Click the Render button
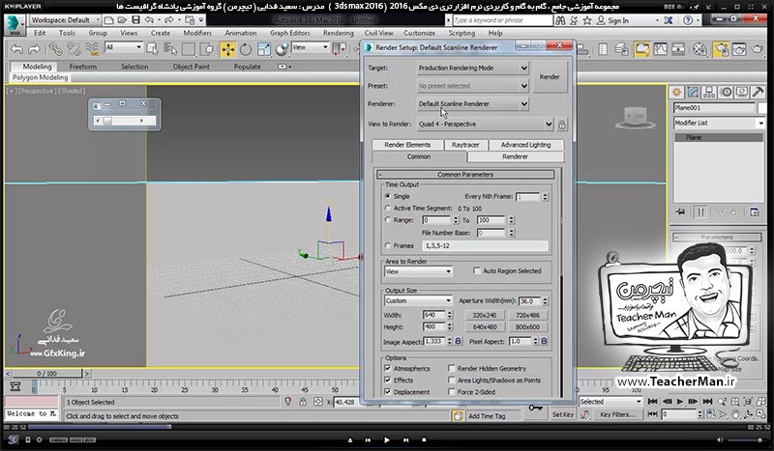The image size is (774, 451). 550,77
